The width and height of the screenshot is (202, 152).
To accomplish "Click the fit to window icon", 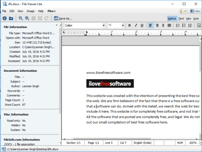I will click(40, 18).
